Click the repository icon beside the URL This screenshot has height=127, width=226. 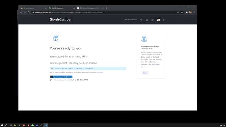point(52,68)
